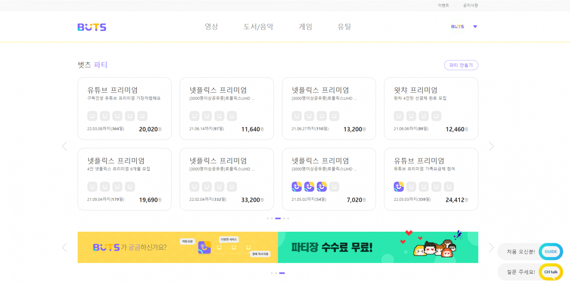Screen dimensions: 570x283
Task: Open the 영상 menu
Action: [x=211, y=27]
